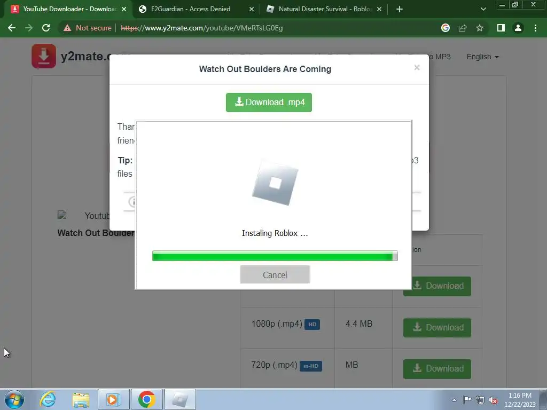Click the browser forward arrow
Image resolution: width=547 pixels, height=410 pixels.
point(29,28)
